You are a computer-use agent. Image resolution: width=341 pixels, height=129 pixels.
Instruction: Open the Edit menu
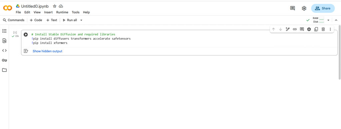coord(27,12)
